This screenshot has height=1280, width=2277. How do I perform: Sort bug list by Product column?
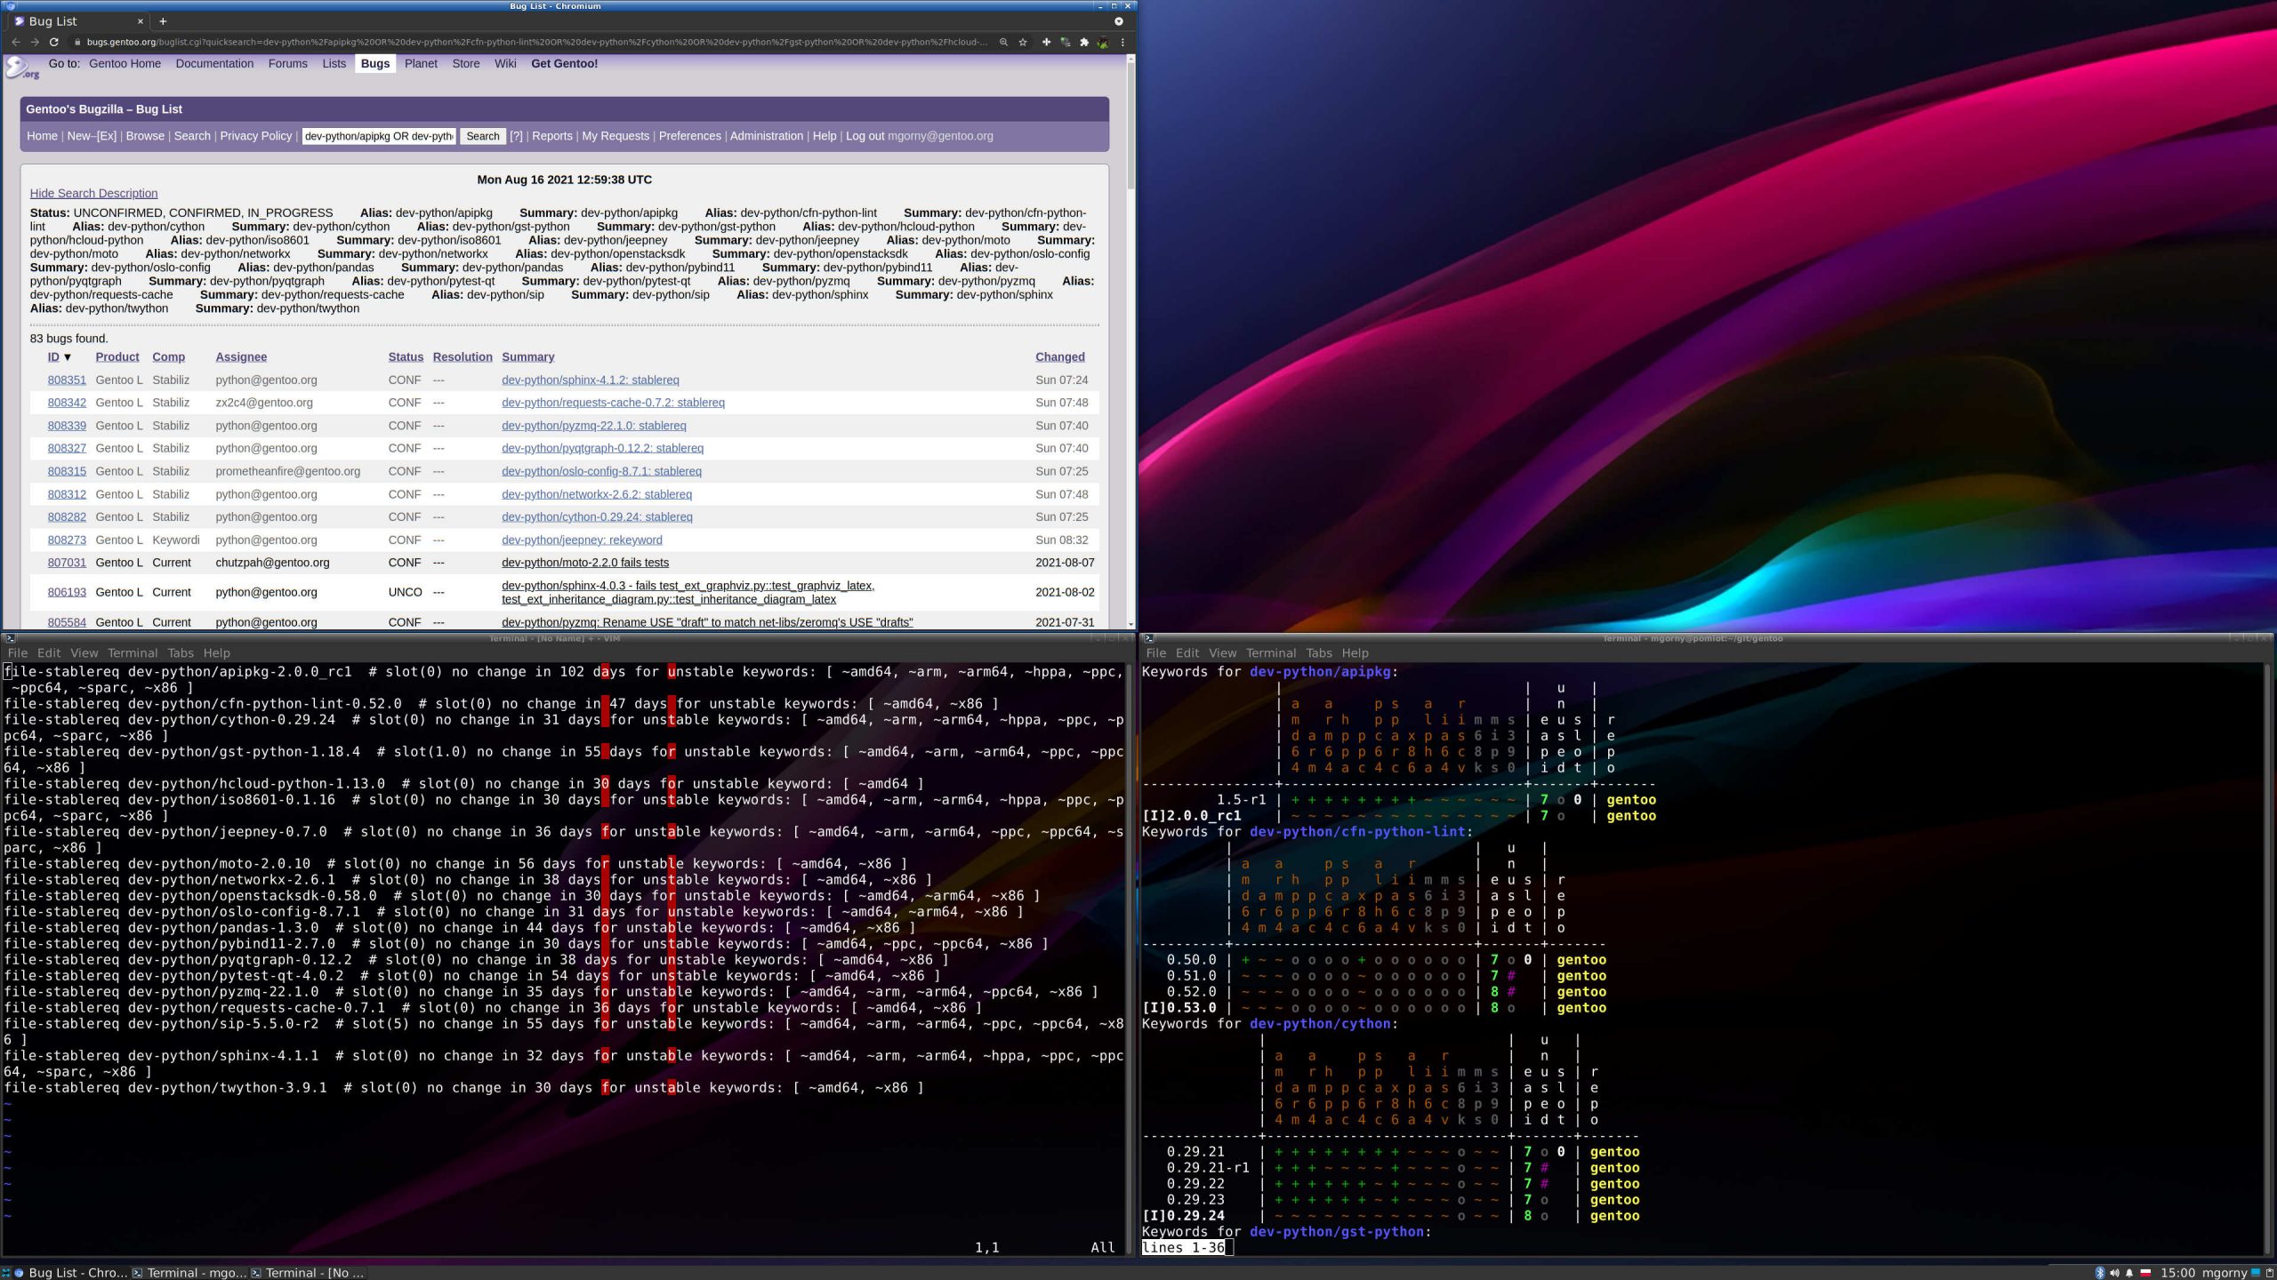click(x=117, y=356)
